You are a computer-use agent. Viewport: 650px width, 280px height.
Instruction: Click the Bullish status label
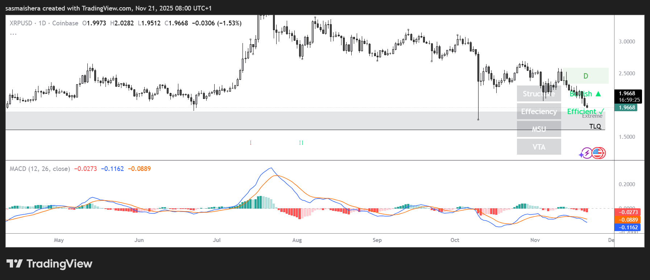click(585, 94)
